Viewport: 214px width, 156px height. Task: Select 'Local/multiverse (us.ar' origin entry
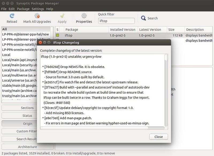pos(19,75)
